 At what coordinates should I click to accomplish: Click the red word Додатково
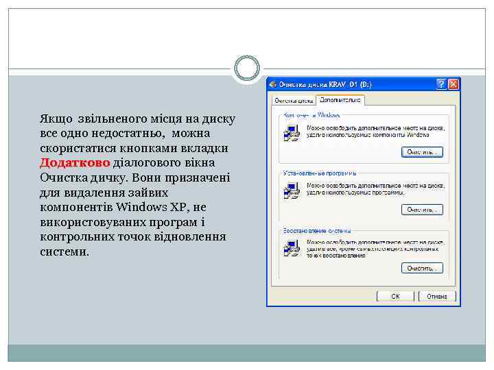pyautogui.click(x=75, y=162)
